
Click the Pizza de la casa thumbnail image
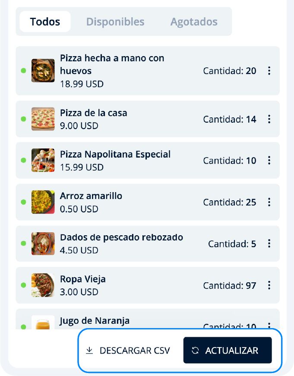point(42,119)
